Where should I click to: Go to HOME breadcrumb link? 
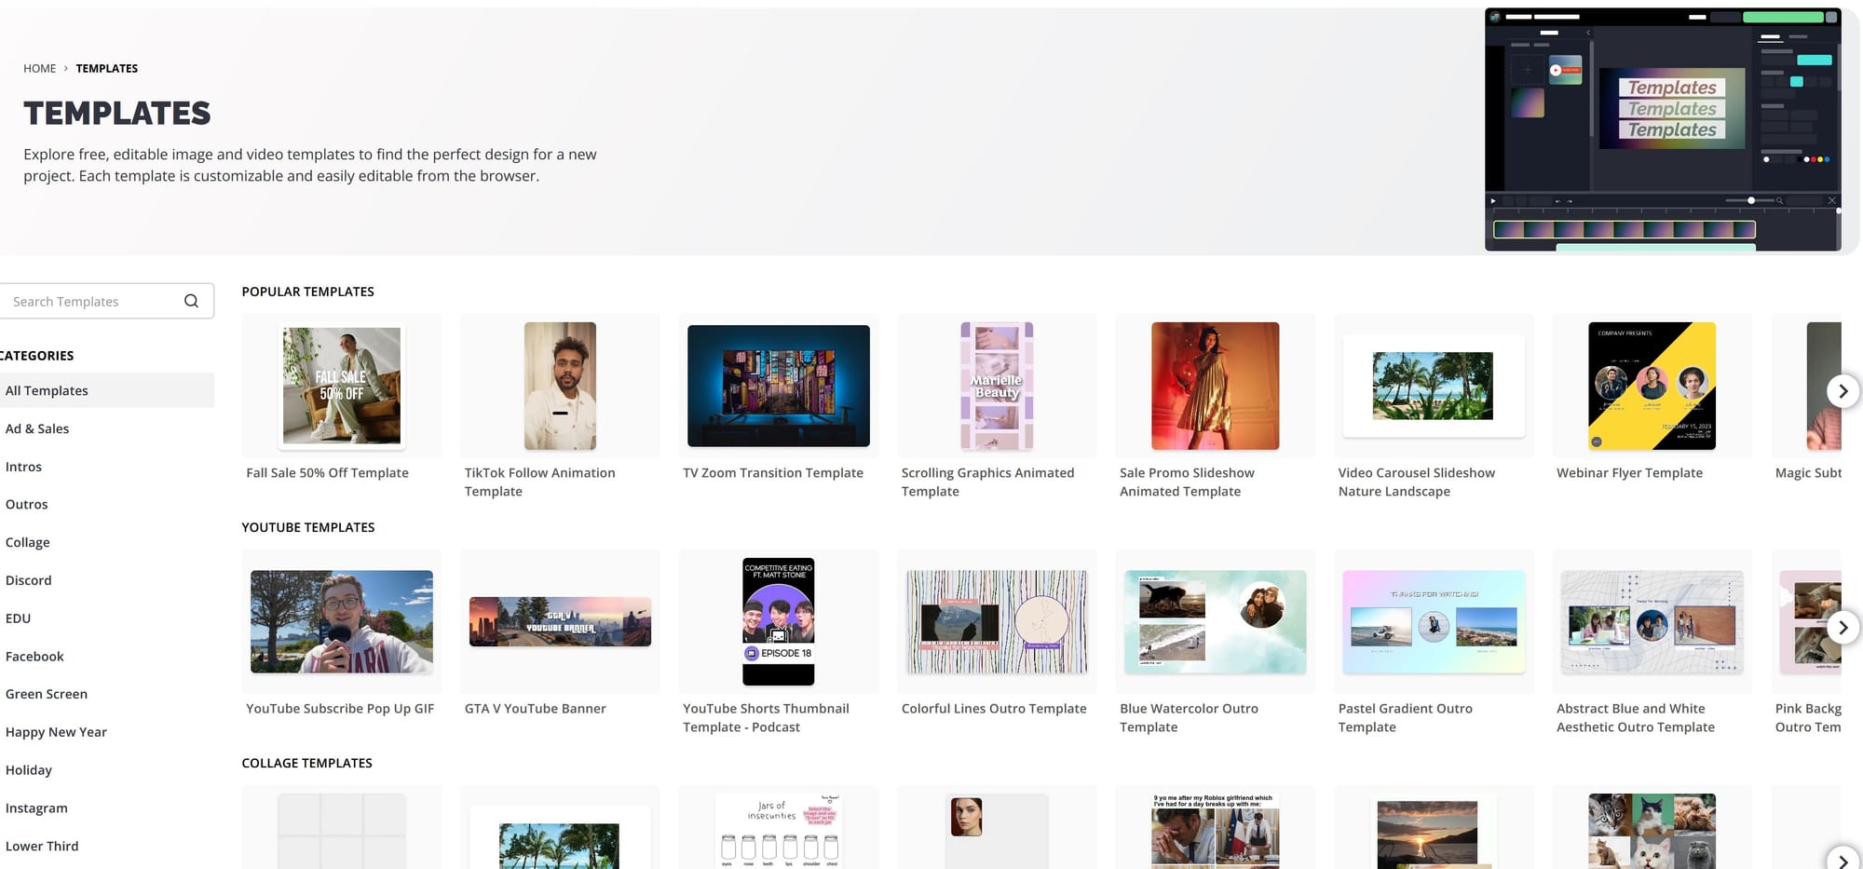[39, 69]
